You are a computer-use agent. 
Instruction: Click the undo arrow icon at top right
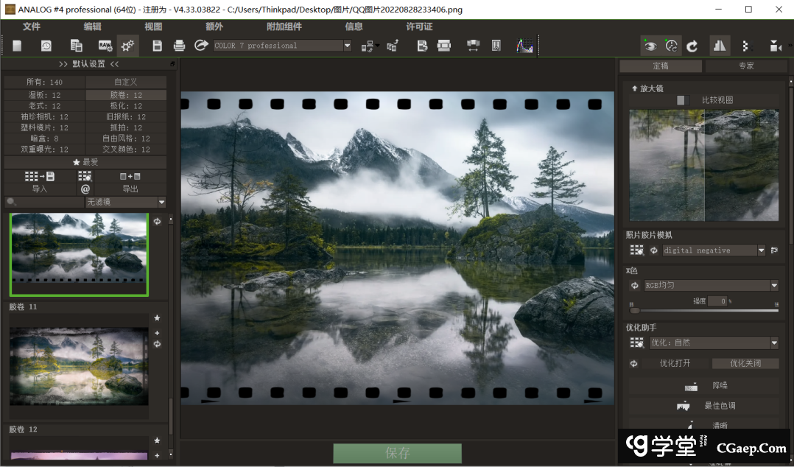point(692,46)
